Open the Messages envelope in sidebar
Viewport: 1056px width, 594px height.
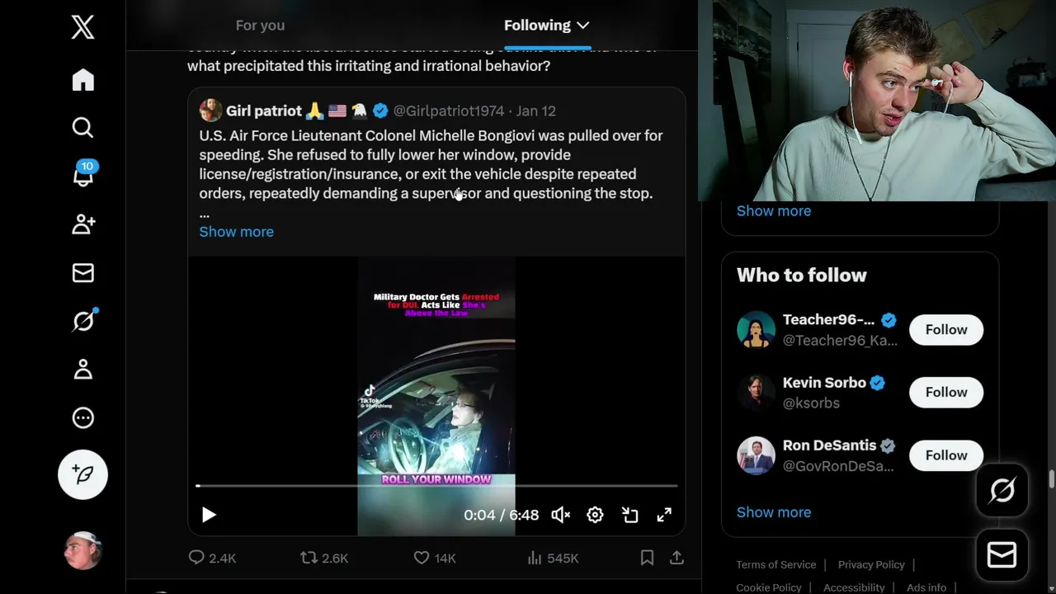click(x=82, y=273)
